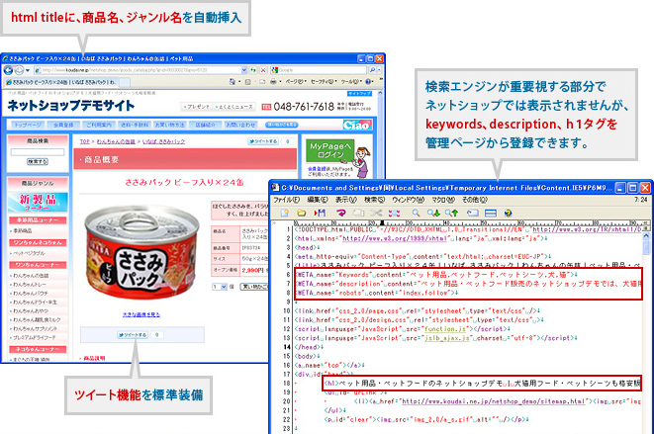Image resolution: width=654 pixels, height=434 pixels.
Task: Open the その他 menu in the editor window
Action: tap(475, 200)
